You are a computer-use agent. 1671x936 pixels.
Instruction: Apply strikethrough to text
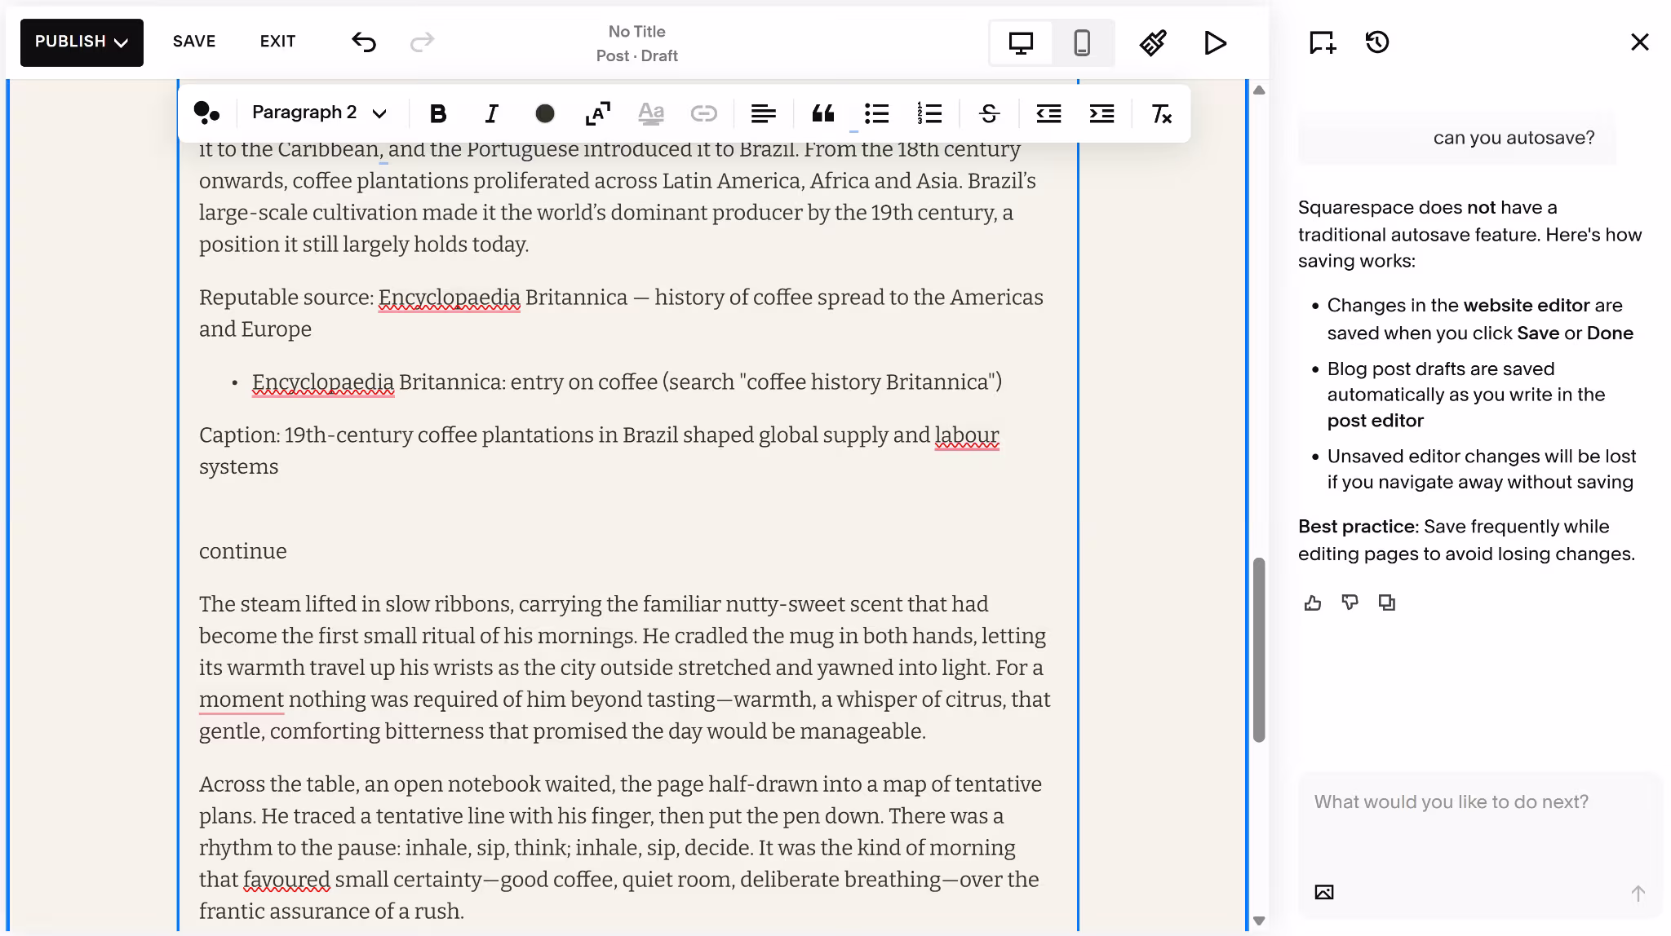[989, 113]
